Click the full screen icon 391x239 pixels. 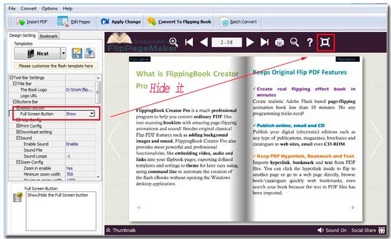[x=325, y=42]
